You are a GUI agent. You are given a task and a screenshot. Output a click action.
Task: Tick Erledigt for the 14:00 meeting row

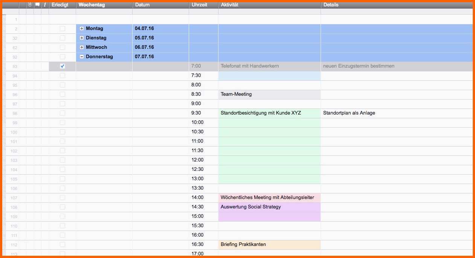pos(63,198)
